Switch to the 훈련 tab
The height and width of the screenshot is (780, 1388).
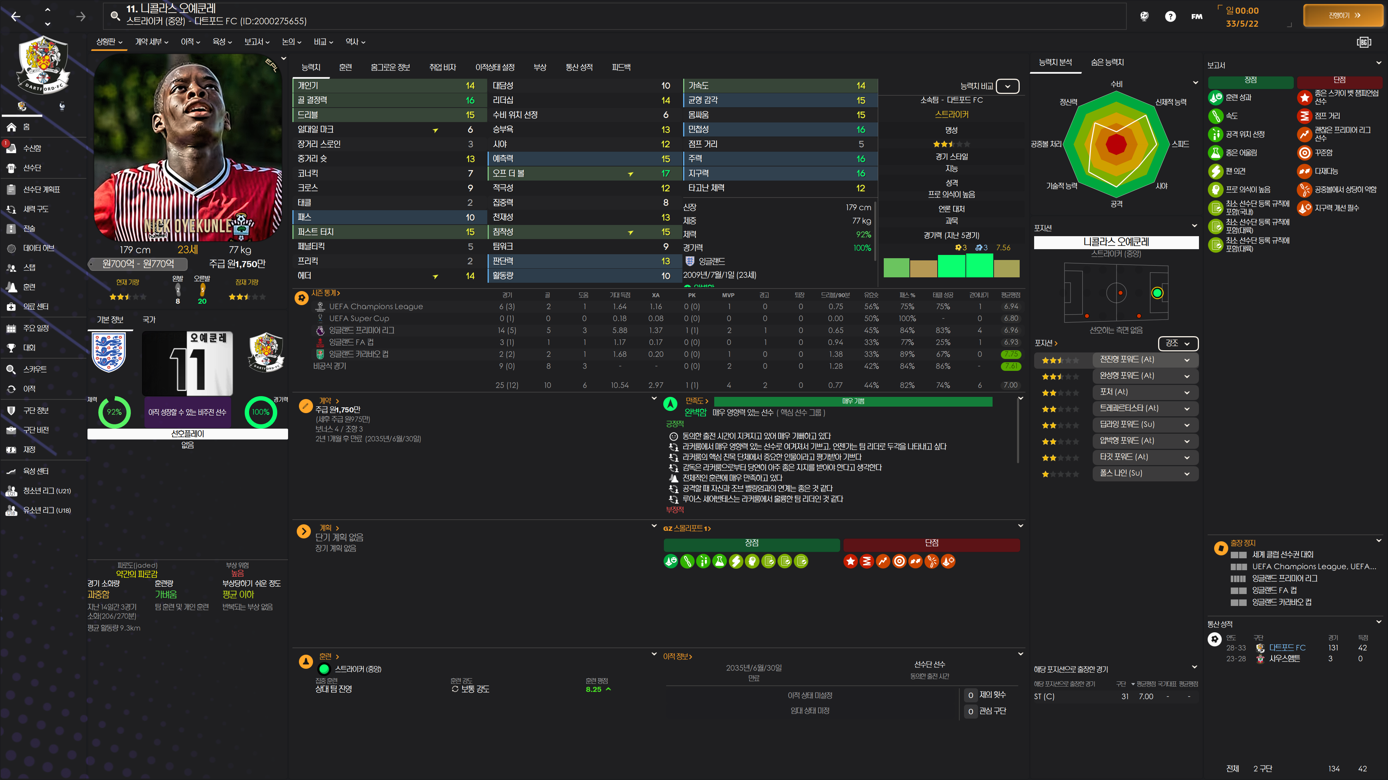tap(346, 67)
